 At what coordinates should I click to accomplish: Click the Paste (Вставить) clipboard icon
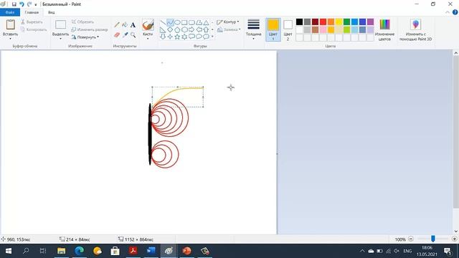10,25
